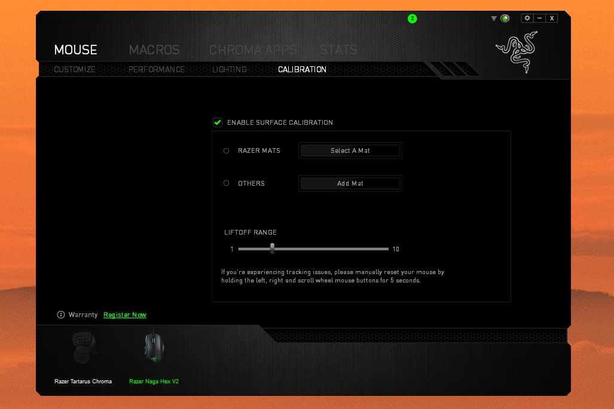
Task: Select the Razer Tartarus Chroma device thumbnail
Action: pyautogui.click(x=84, y=348)
